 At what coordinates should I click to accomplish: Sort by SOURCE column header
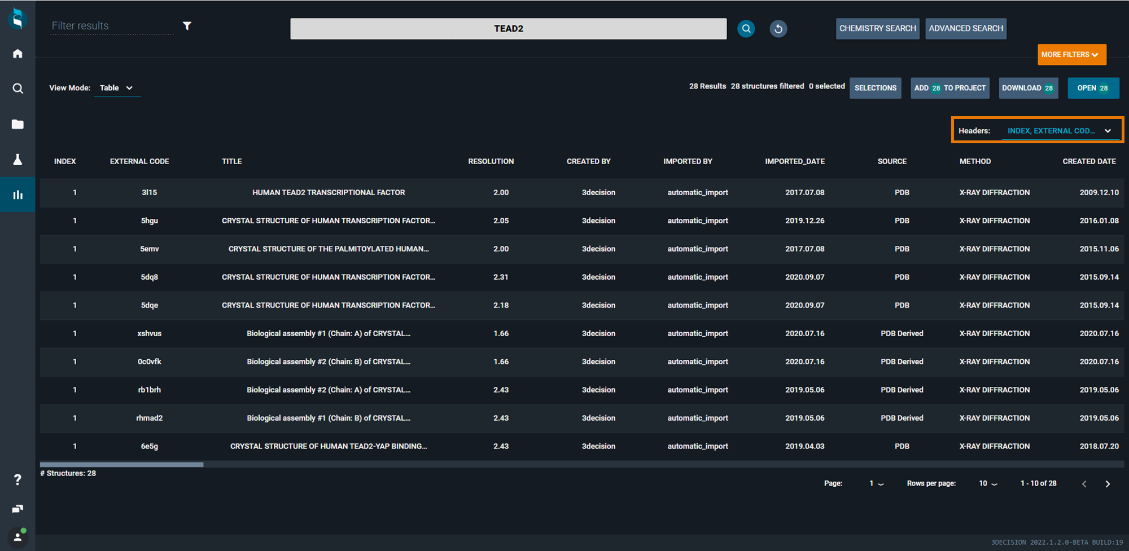click(892, 161)
